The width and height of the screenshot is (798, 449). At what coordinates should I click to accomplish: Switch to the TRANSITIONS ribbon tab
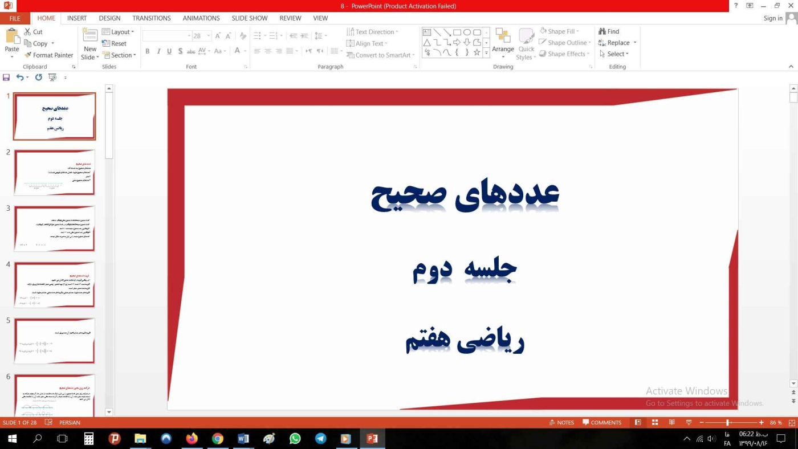[x=152, y=18]
